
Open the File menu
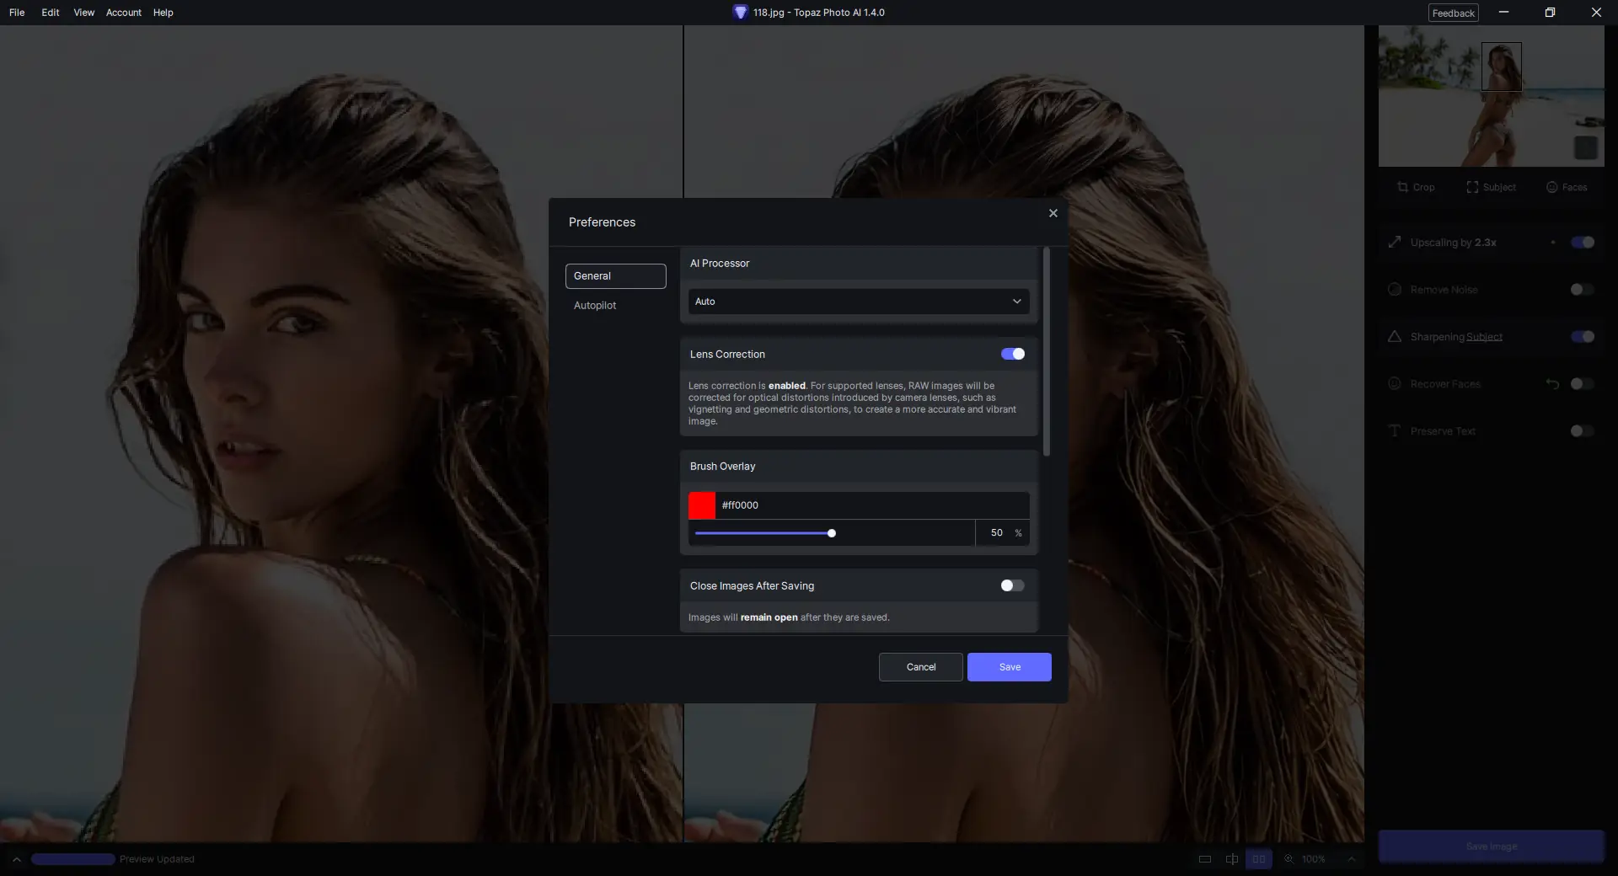tap(17, 13)
